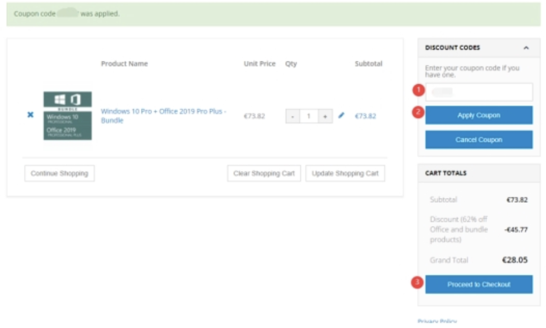The image size is (546, 328).
Task: Open the Windows 10 and Office bundle thumbnail
Action: coord(67,116)
